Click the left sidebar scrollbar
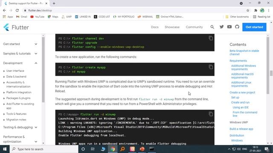 click(x=43, y=69)
